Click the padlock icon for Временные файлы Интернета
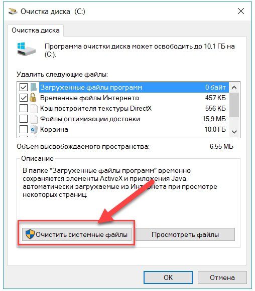This screenshot has width=255, height=291. click(33, 98)
